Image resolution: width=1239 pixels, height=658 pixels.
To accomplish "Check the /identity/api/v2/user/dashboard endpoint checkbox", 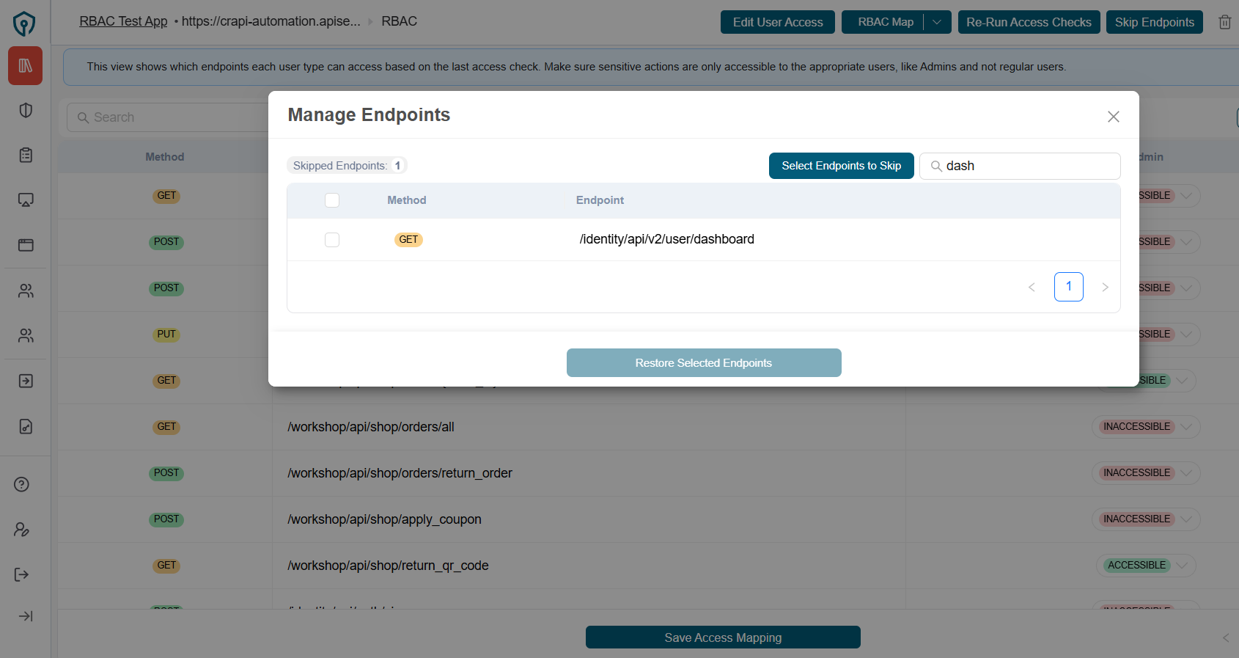I will pyautogui.click(x=332, y=240).
